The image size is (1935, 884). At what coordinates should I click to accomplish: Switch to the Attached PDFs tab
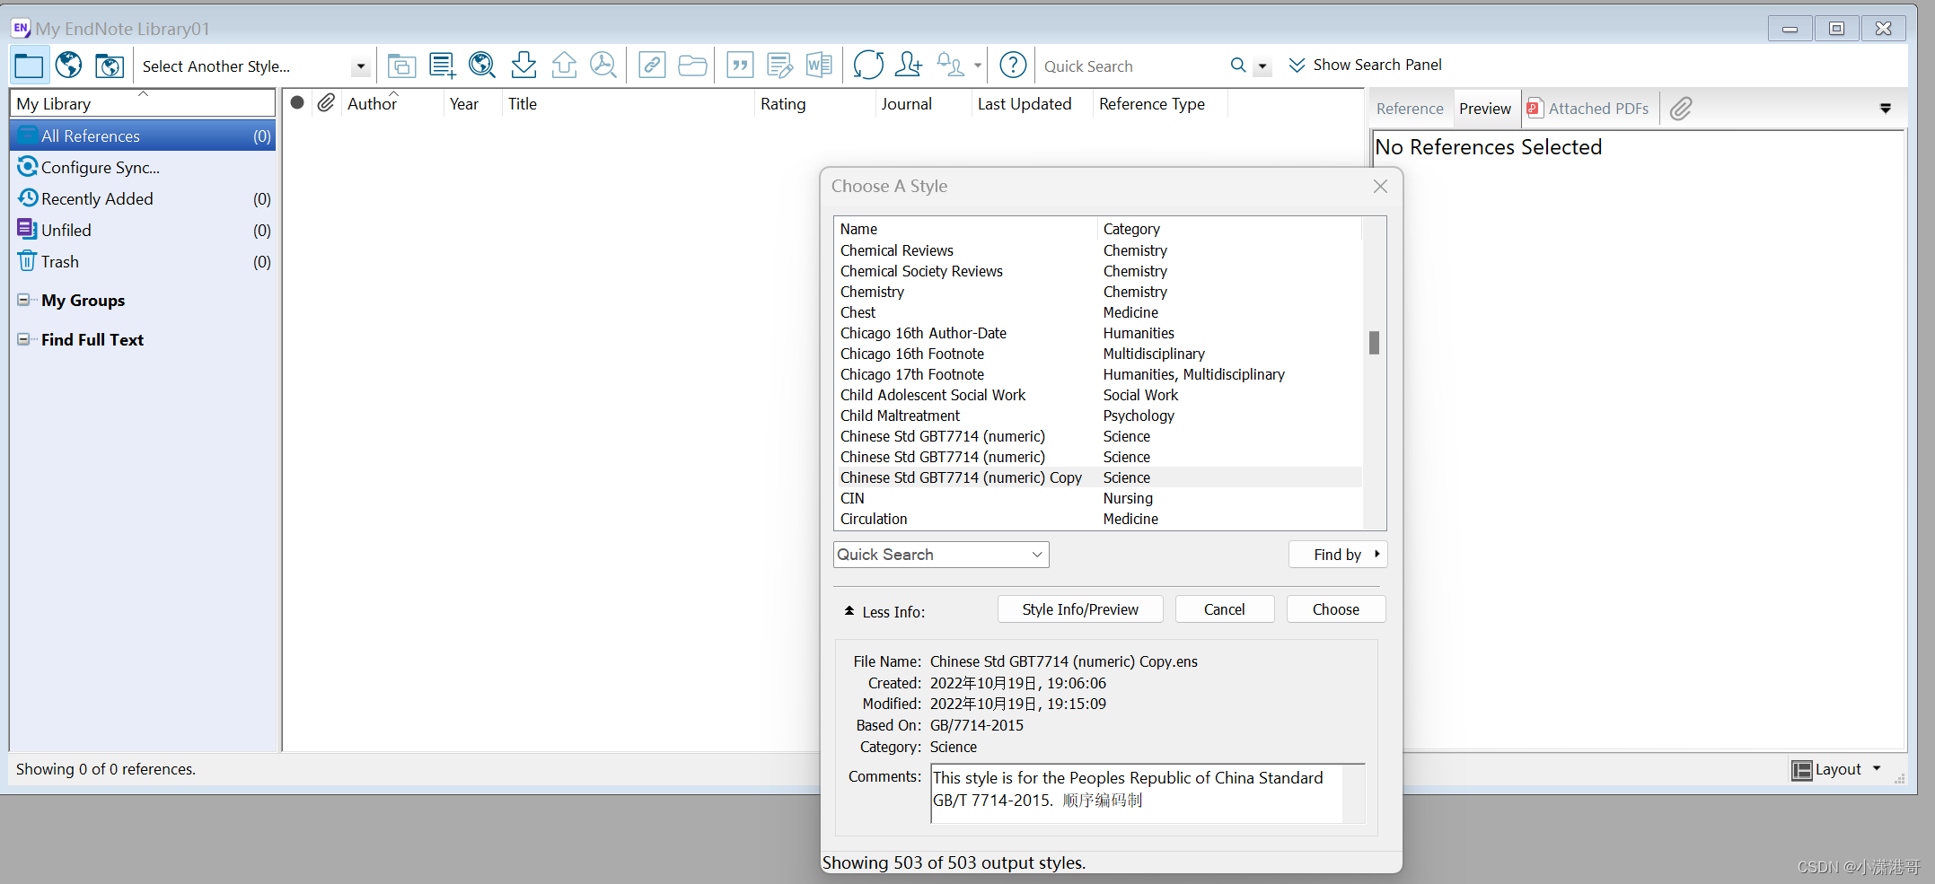pyautogui.click(x=1588, y=109)
